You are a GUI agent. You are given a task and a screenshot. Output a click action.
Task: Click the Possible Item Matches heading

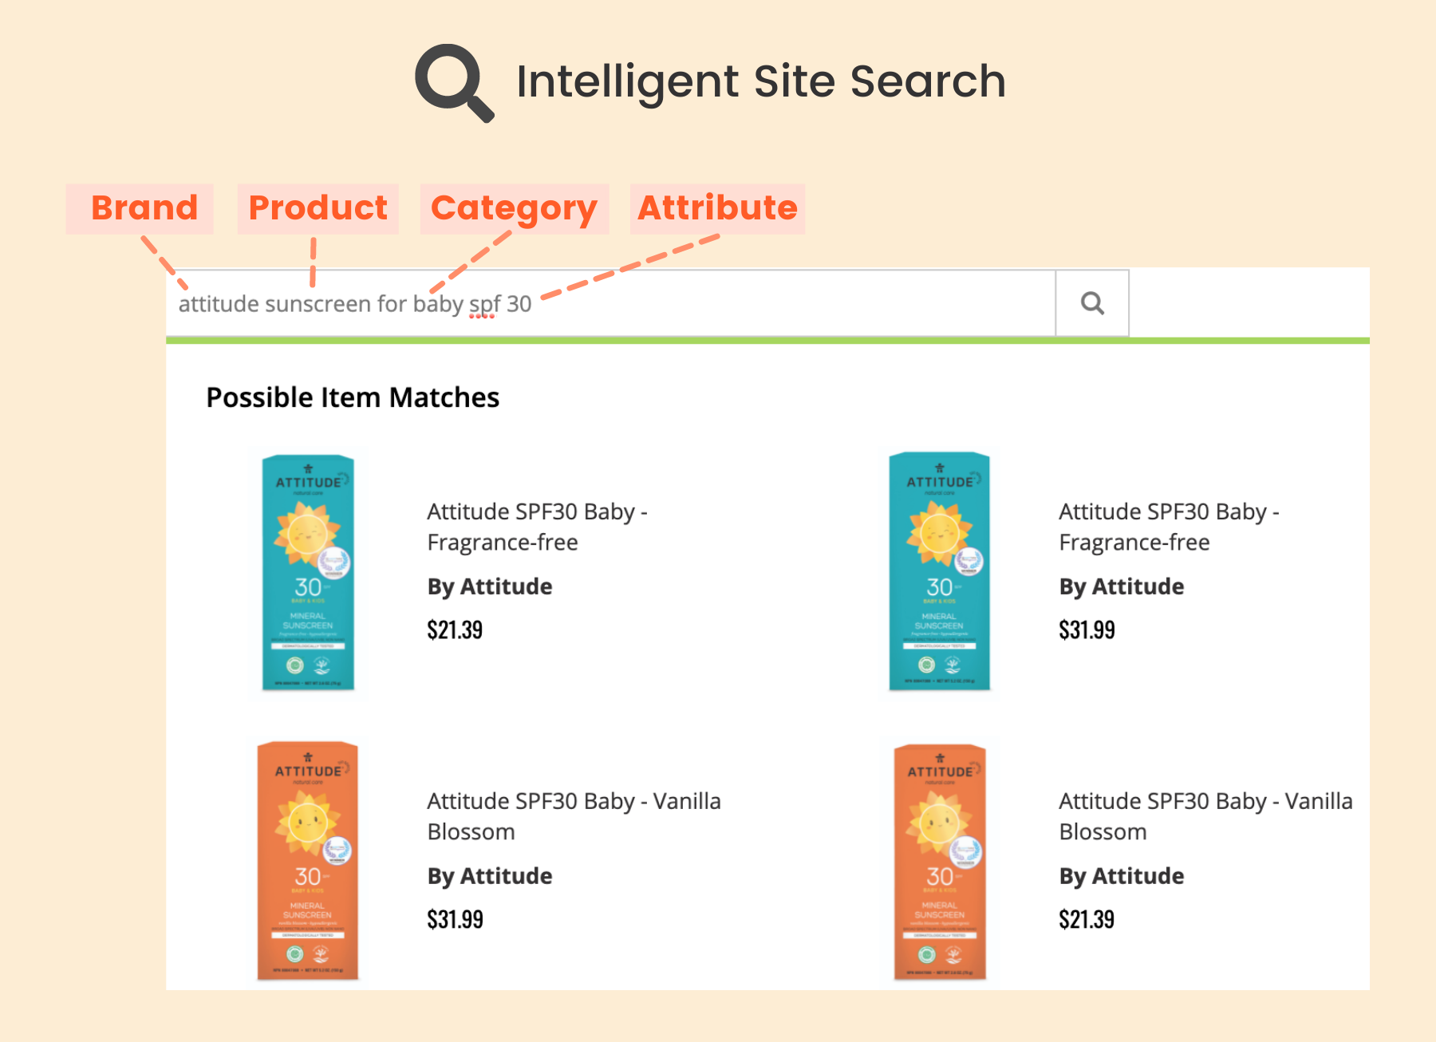point(353,397)
